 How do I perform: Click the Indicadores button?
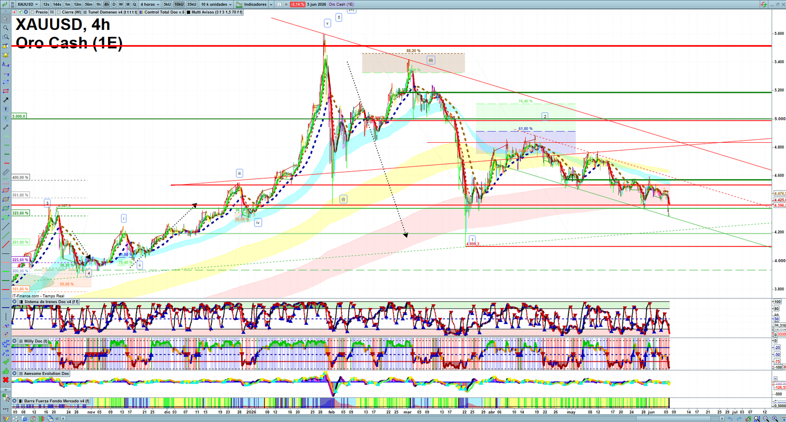252,4
